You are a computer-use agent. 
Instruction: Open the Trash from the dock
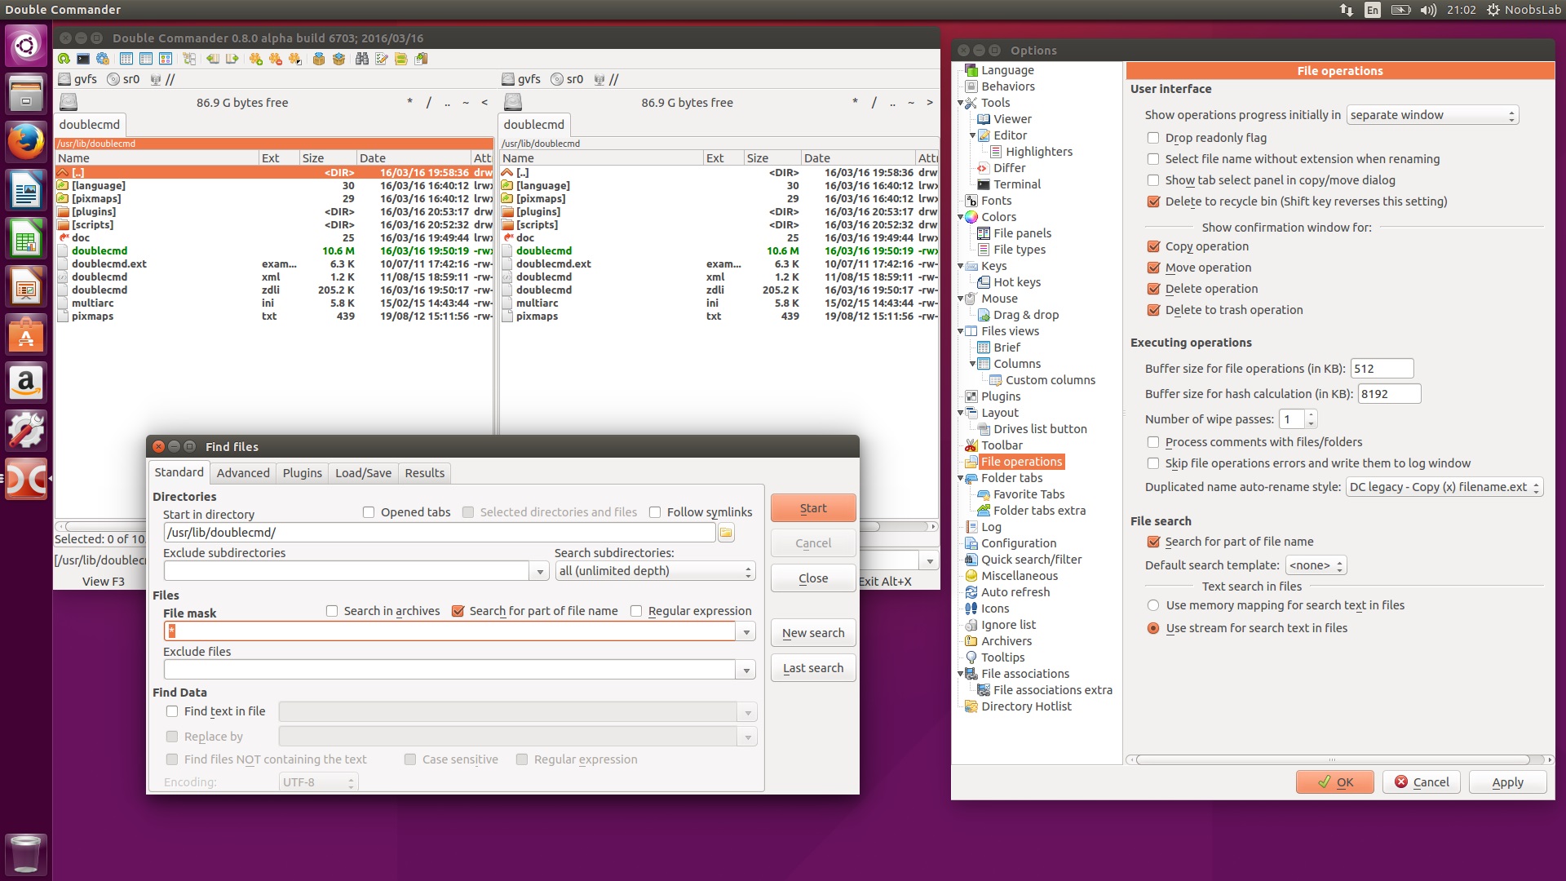26,853
